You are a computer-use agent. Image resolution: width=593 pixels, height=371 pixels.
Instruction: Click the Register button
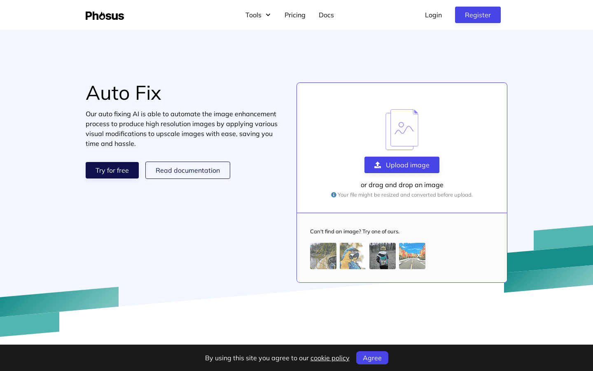(x=478, y=15)
